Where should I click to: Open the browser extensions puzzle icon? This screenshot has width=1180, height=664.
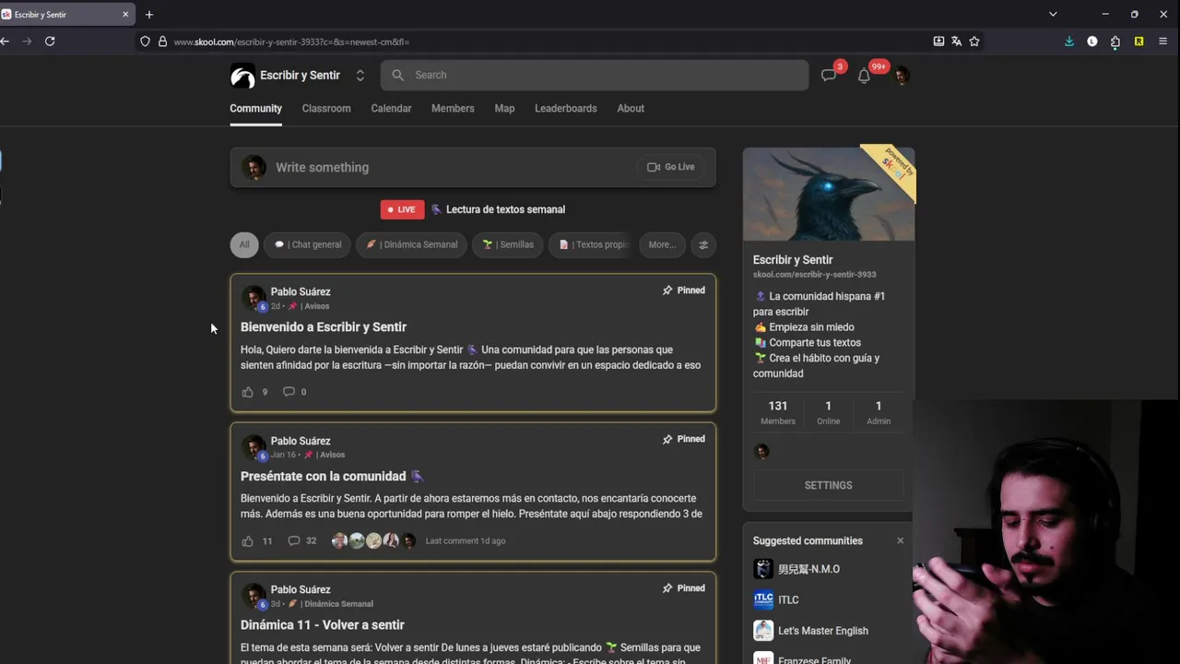coord(1115,41)
